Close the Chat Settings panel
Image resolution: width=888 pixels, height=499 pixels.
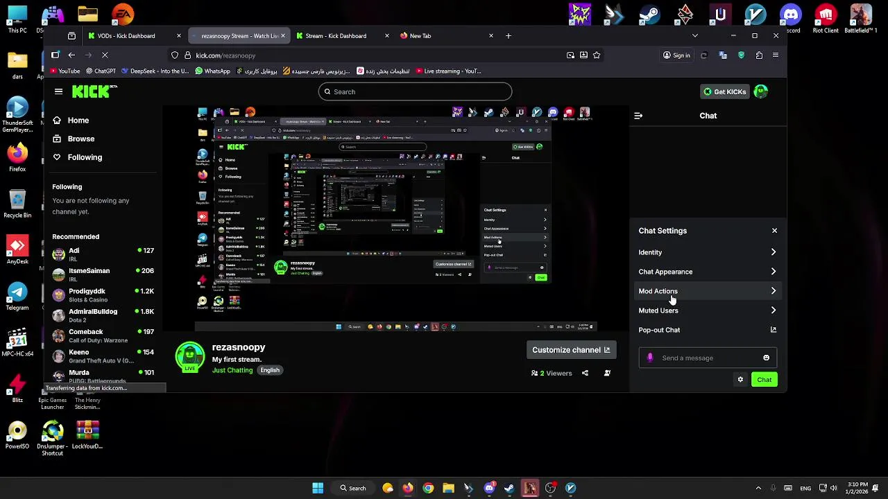pos(775,231)
